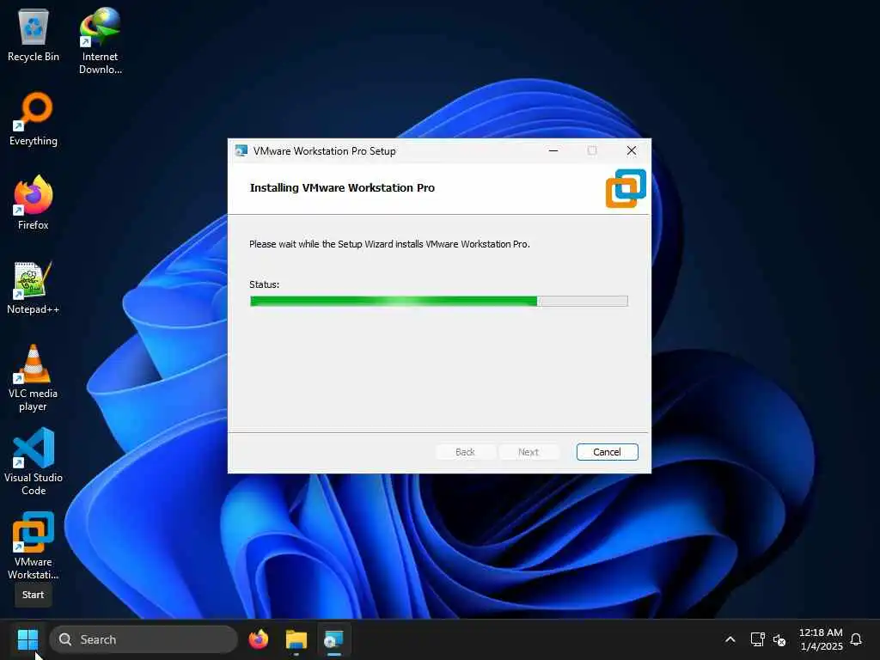Open the notifications bell icon
The height and width of the screenshot is (660, 880).
(856, 639)
